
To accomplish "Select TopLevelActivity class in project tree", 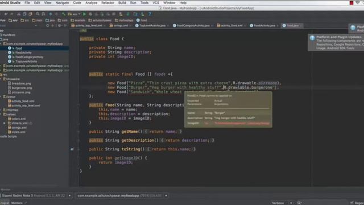I will [26, 61].
